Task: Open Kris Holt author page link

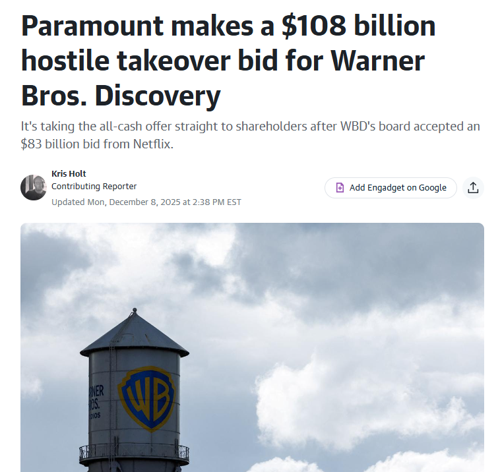Action: (69, 173)
